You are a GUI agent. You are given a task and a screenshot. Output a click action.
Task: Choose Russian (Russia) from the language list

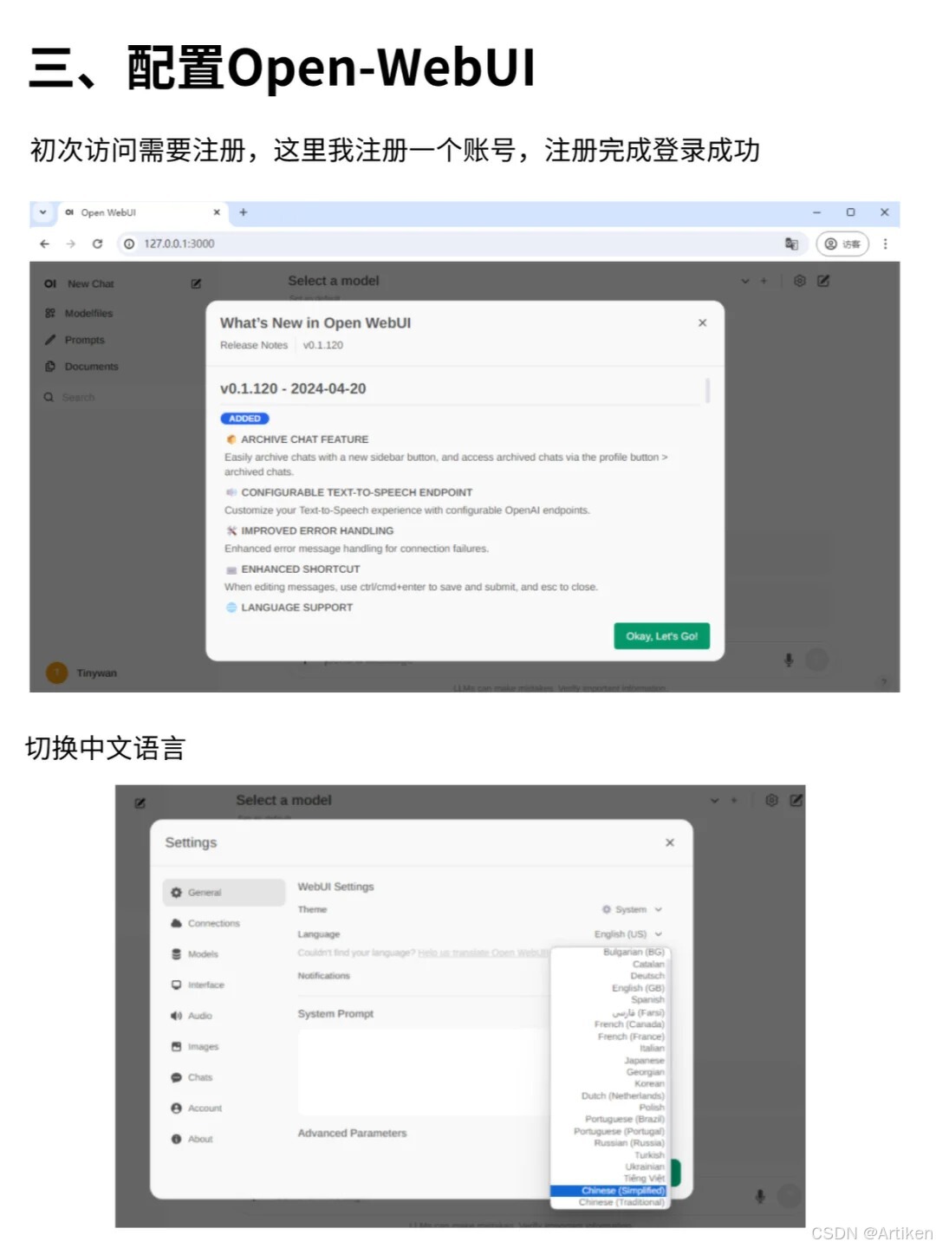610,1143
